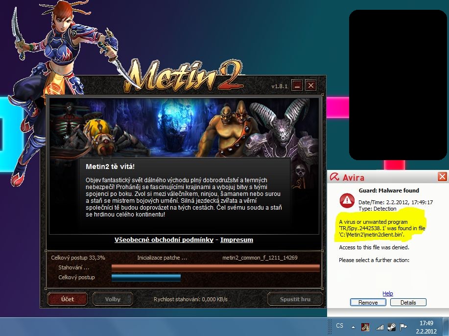Click the 'Type: Detection' line
Image resolution: width=449 pixels, height=336 pixels.
378,209
